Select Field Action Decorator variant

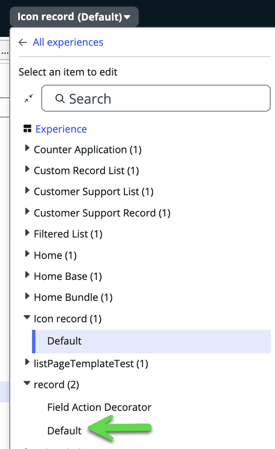(99, 407)
